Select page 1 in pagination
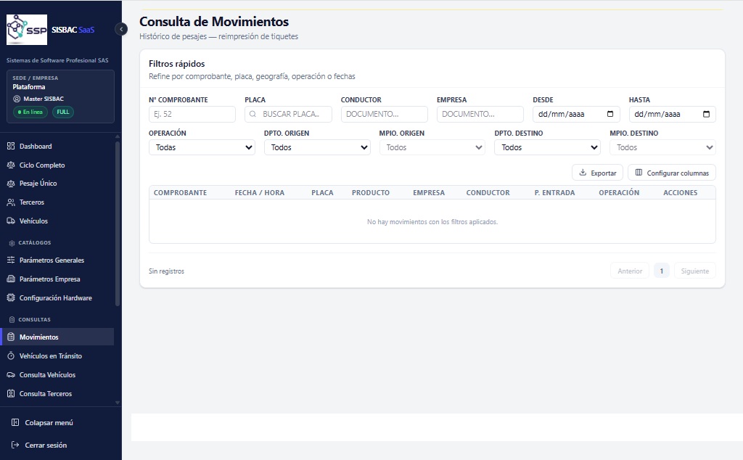Screen dimensions: 743x460 click(662, 271)
